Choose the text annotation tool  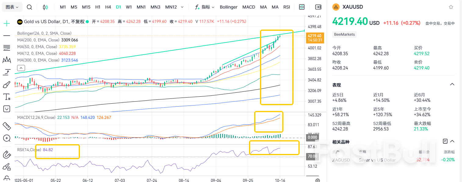[x=7, y=97]
